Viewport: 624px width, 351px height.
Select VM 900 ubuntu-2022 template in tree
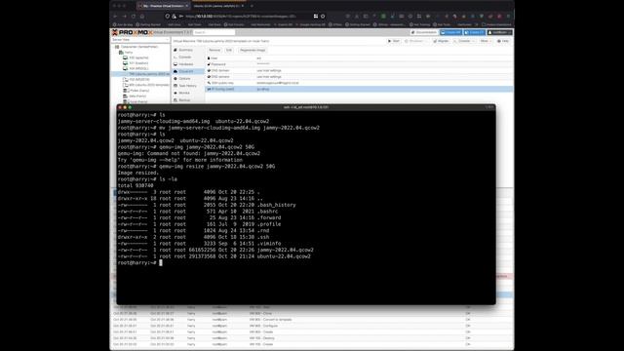pos(140,85)
